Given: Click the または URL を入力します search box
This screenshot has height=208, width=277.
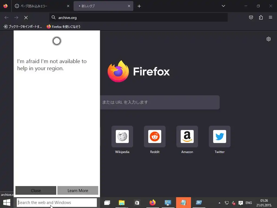Looking at the screenshot, I should point(160,102).
